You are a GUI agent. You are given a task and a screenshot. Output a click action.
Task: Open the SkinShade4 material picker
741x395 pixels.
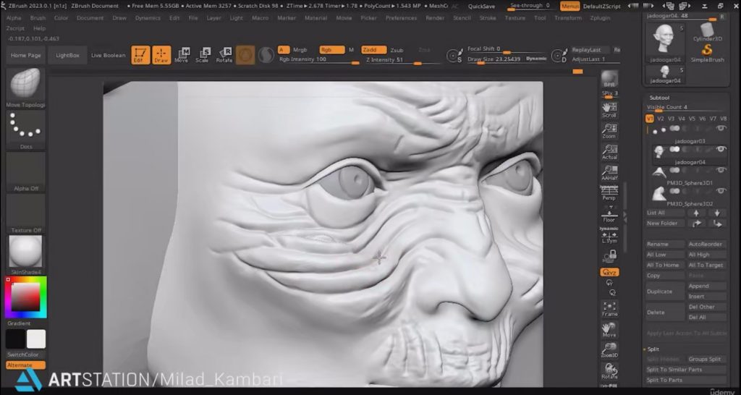point(25,255)
